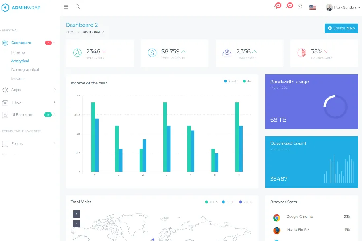Click the Create New button
362x241 pixels.
click(x=341, y=28)
